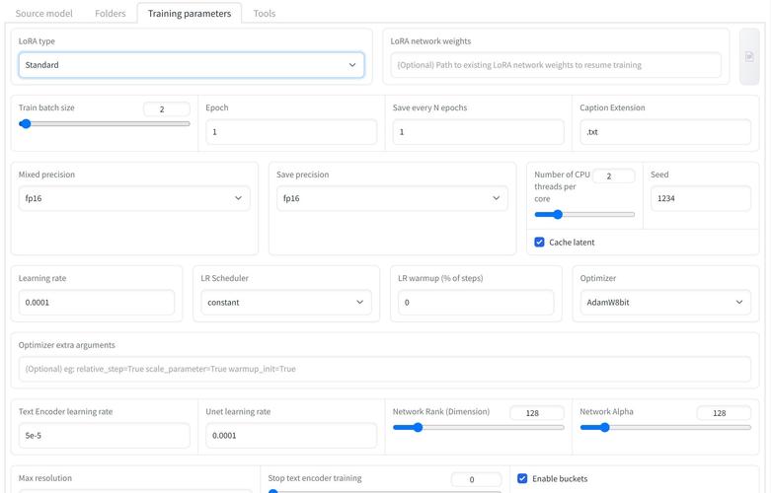Select the Training parameters tab

pos(189,14)
